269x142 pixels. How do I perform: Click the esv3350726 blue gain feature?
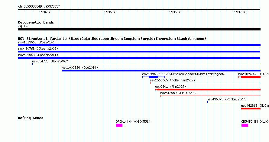coord(154,77)
